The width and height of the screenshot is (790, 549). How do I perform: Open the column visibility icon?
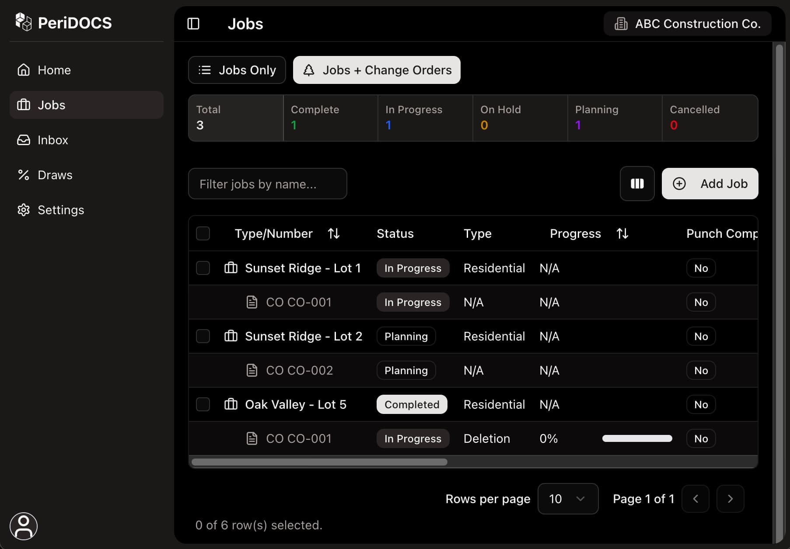pos(637,184)
